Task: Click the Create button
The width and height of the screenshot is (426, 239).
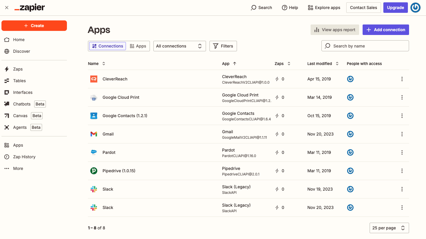Action: click(x=34, y=26)
